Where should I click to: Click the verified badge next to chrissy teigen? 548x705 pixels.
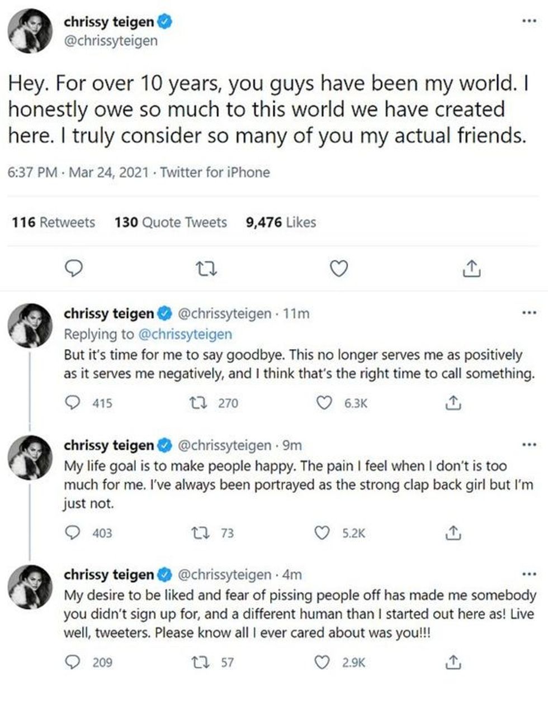[164, 23]
